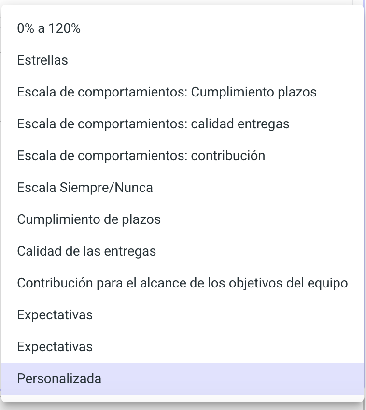Choose the "Cumplimiento de plazos" entry
366x410 pixels.
point(89,219)
